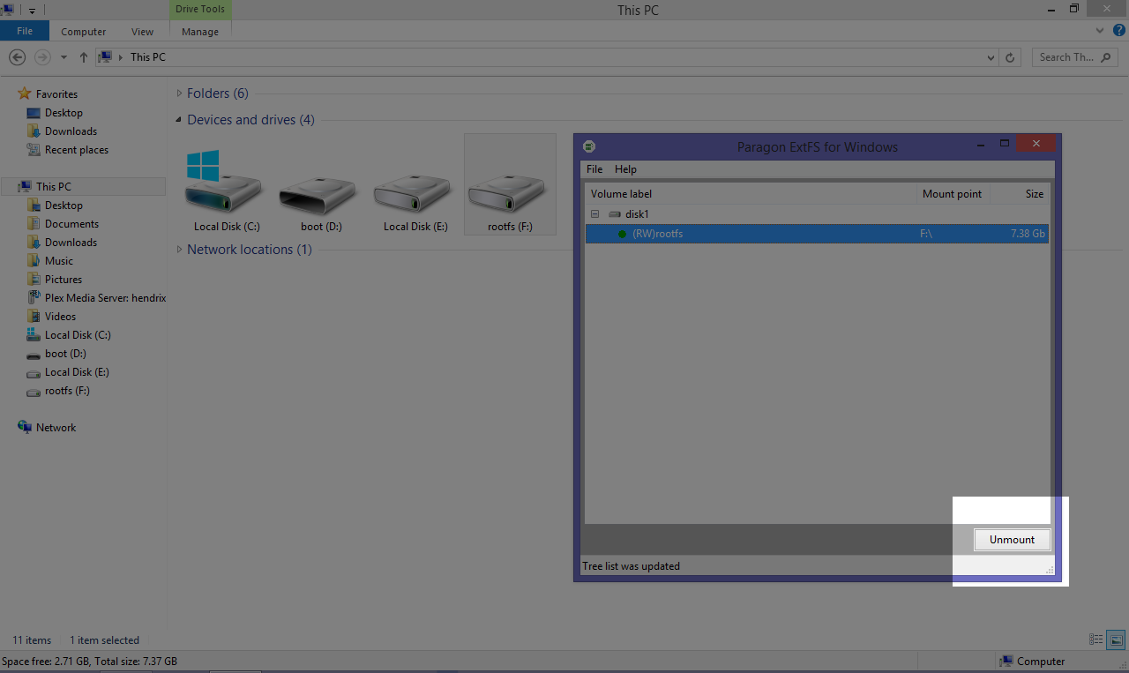Click the Quick Access Toolbar dropdown arrow

pyautogui.click(x=33, y=10)
